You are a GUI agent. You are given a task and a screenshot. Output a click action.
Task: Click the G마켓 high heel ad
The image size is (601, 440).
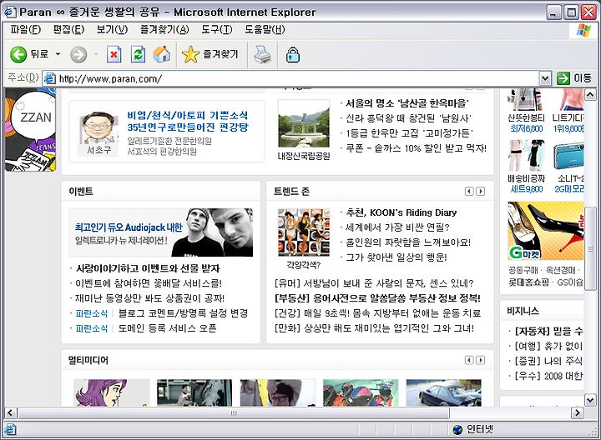pos(545,231)
